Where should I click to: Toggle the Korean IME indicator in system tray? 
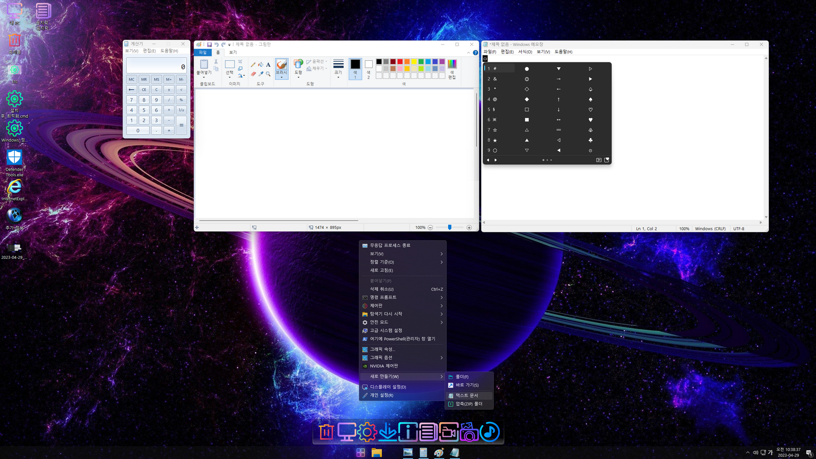pyautogui.click(x=770, y=453)
